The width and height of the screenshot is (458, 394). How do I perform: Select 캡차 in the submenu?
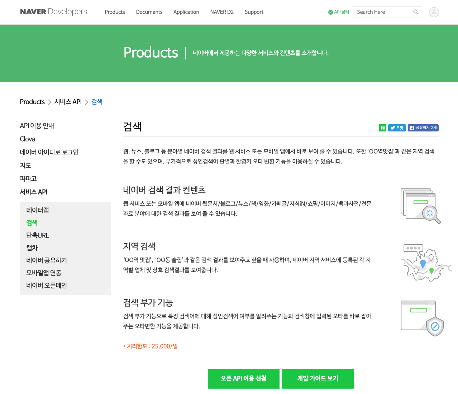tap(32, 248)
